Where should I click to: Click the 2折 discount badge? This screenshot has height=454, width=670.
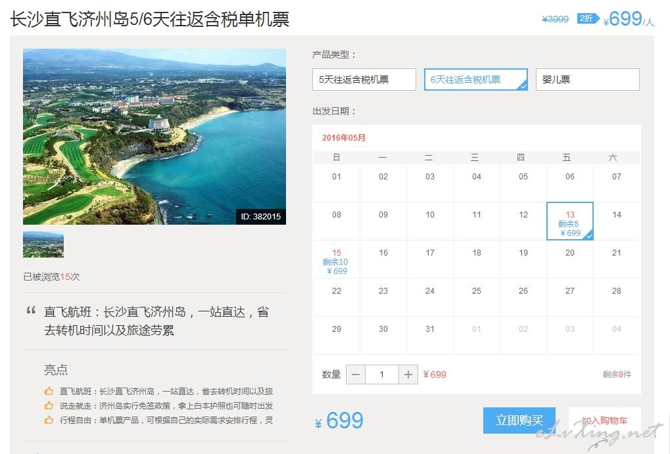(588, 18)
